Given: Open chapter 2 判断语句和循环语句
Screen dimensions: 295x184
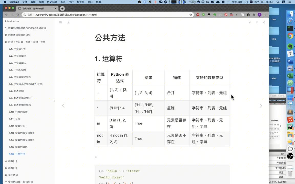Looking at the screenshot, I should coord(18,35).
